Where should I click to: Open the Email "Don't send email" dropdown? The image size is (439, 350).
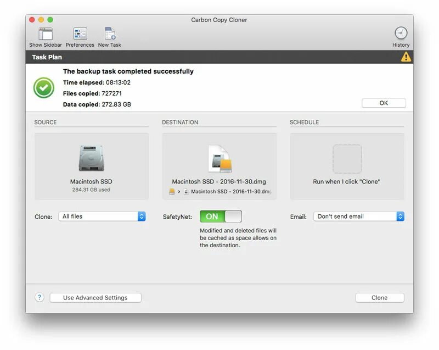coord(359,216)
